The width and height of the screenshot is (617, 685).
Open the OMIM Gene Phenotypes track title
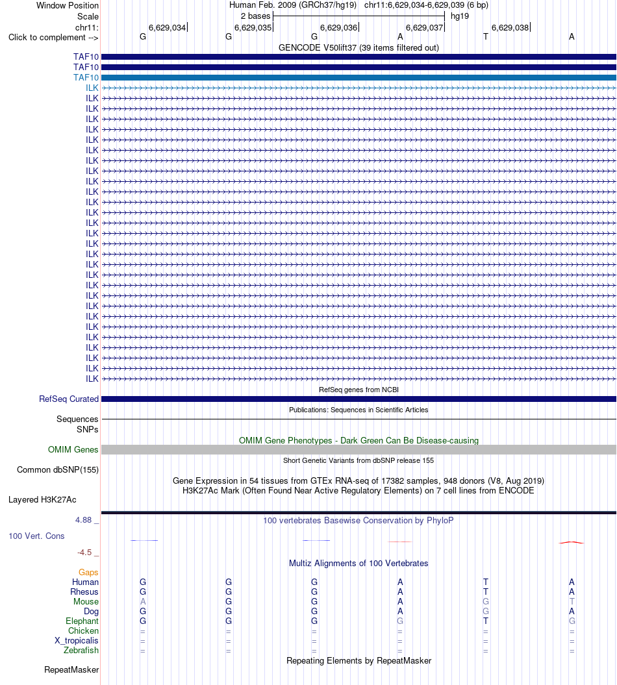click(x=359, y=440)
